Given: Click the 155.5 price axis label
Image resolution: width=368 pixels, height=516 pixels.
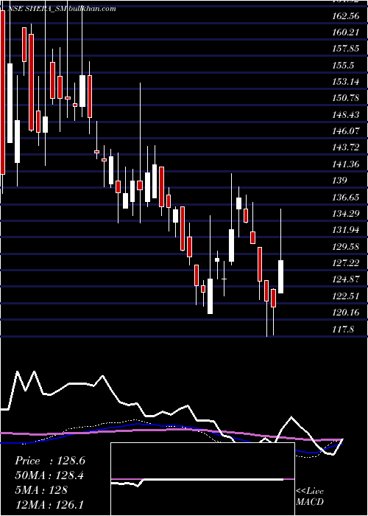Looking at the screenshot, I should [x=344, y=65].
